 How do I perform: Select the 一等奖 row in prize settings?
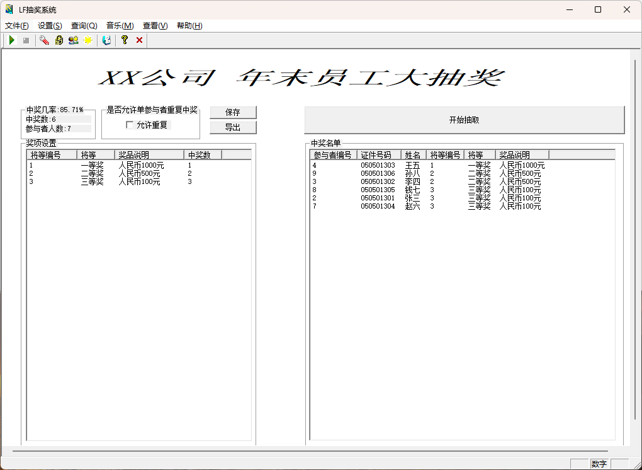93,165
